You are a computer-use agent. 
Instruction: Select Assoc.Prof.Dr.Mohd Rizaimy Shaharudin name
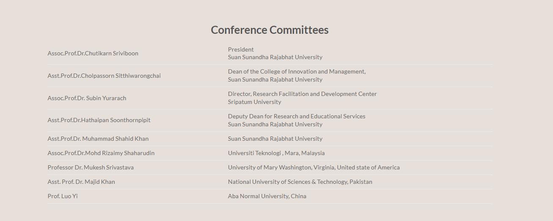pos(101,153)
